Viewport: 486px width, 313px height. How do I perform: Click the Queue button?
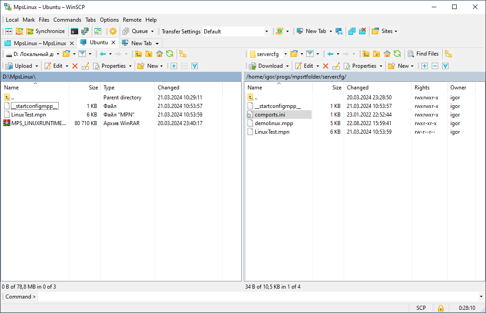point(136,31)
